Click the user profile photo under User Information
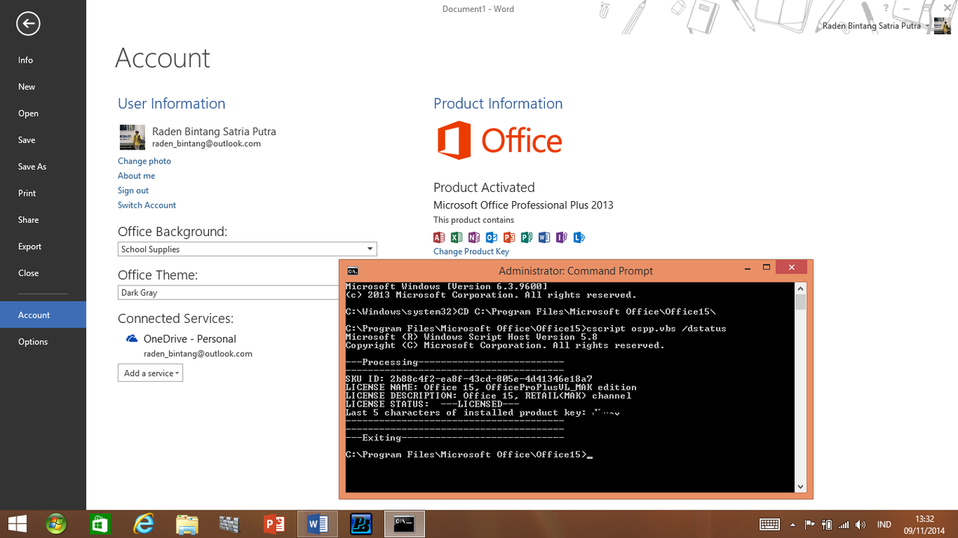Image resolution: width=958 pixels, height=538 pixels. tap(132, 137)
